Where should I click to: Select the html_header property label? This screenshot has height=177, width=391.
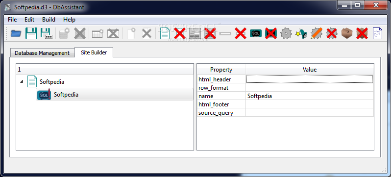(x=215, y=79)
